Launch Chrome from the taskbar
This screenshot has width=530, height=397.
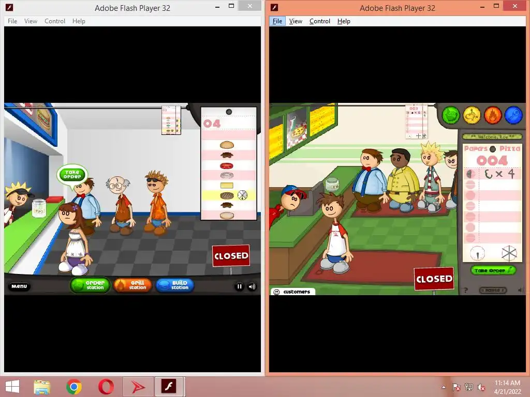tap(74, 387)
